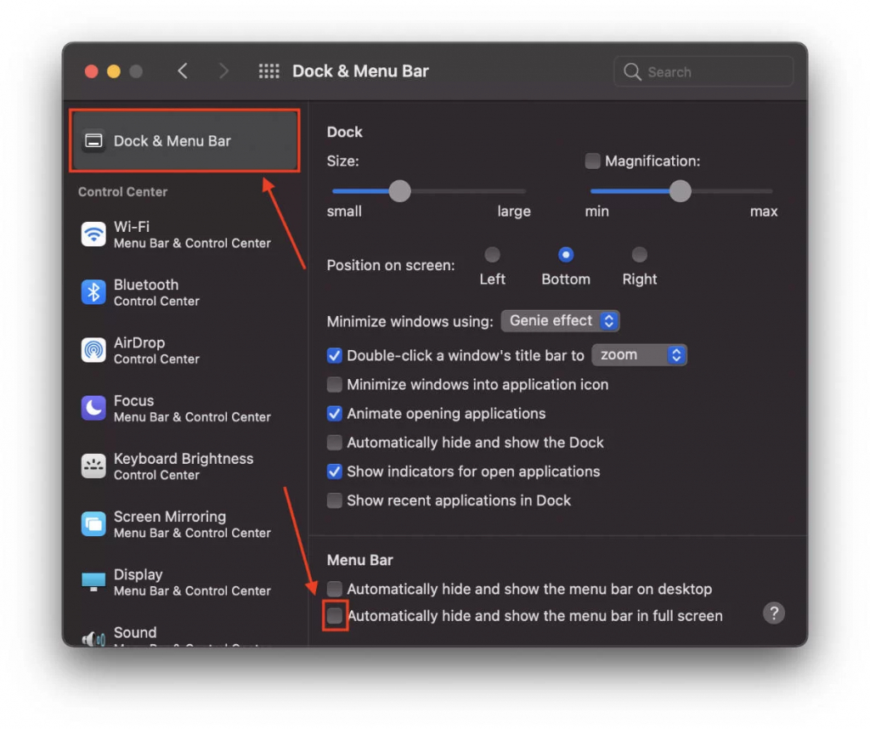Click the Magnification slider knob

coord(680,191)
